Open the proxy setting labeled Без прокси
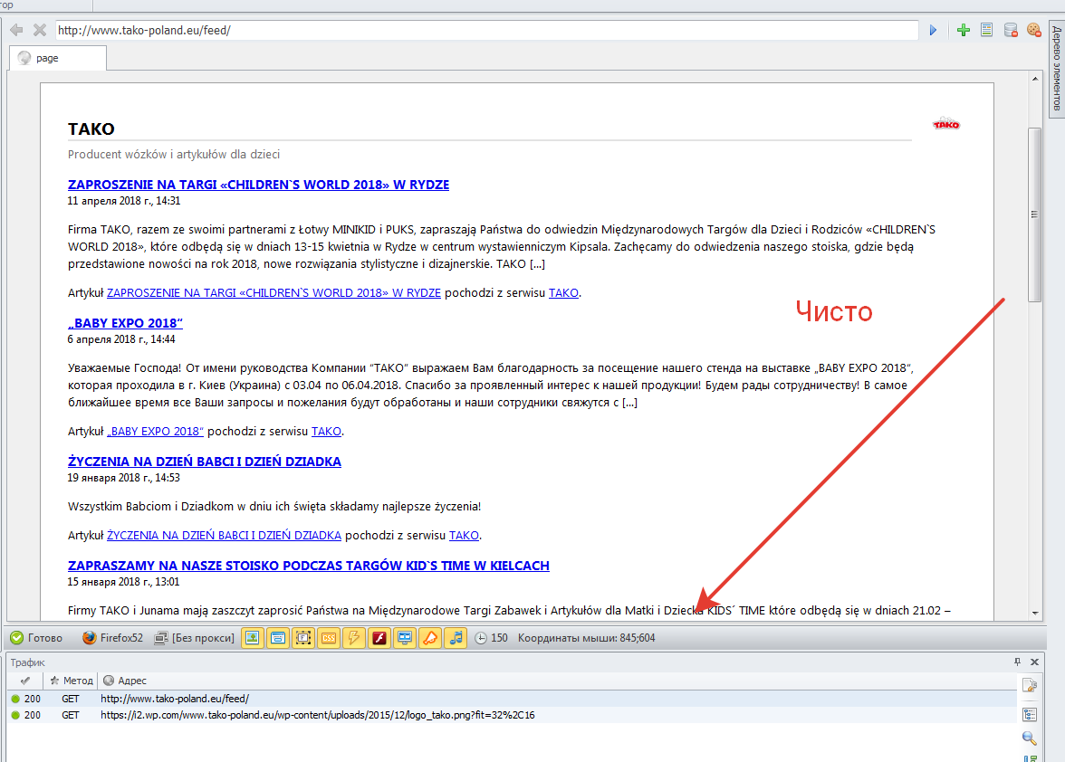 [x=194, y=638]
